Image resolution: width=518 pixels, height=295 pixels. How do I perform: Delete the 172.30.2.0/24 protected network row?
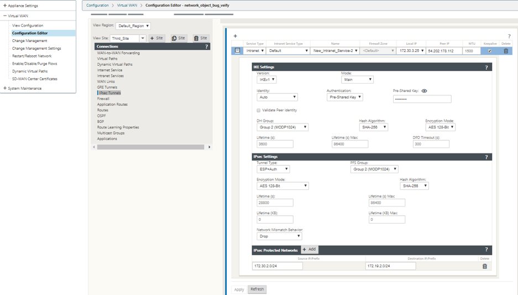click(x=485, y=266)
